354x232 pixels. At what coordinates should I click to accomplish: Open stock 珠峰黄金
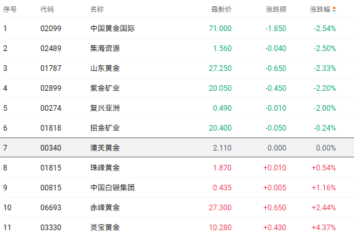105,167
